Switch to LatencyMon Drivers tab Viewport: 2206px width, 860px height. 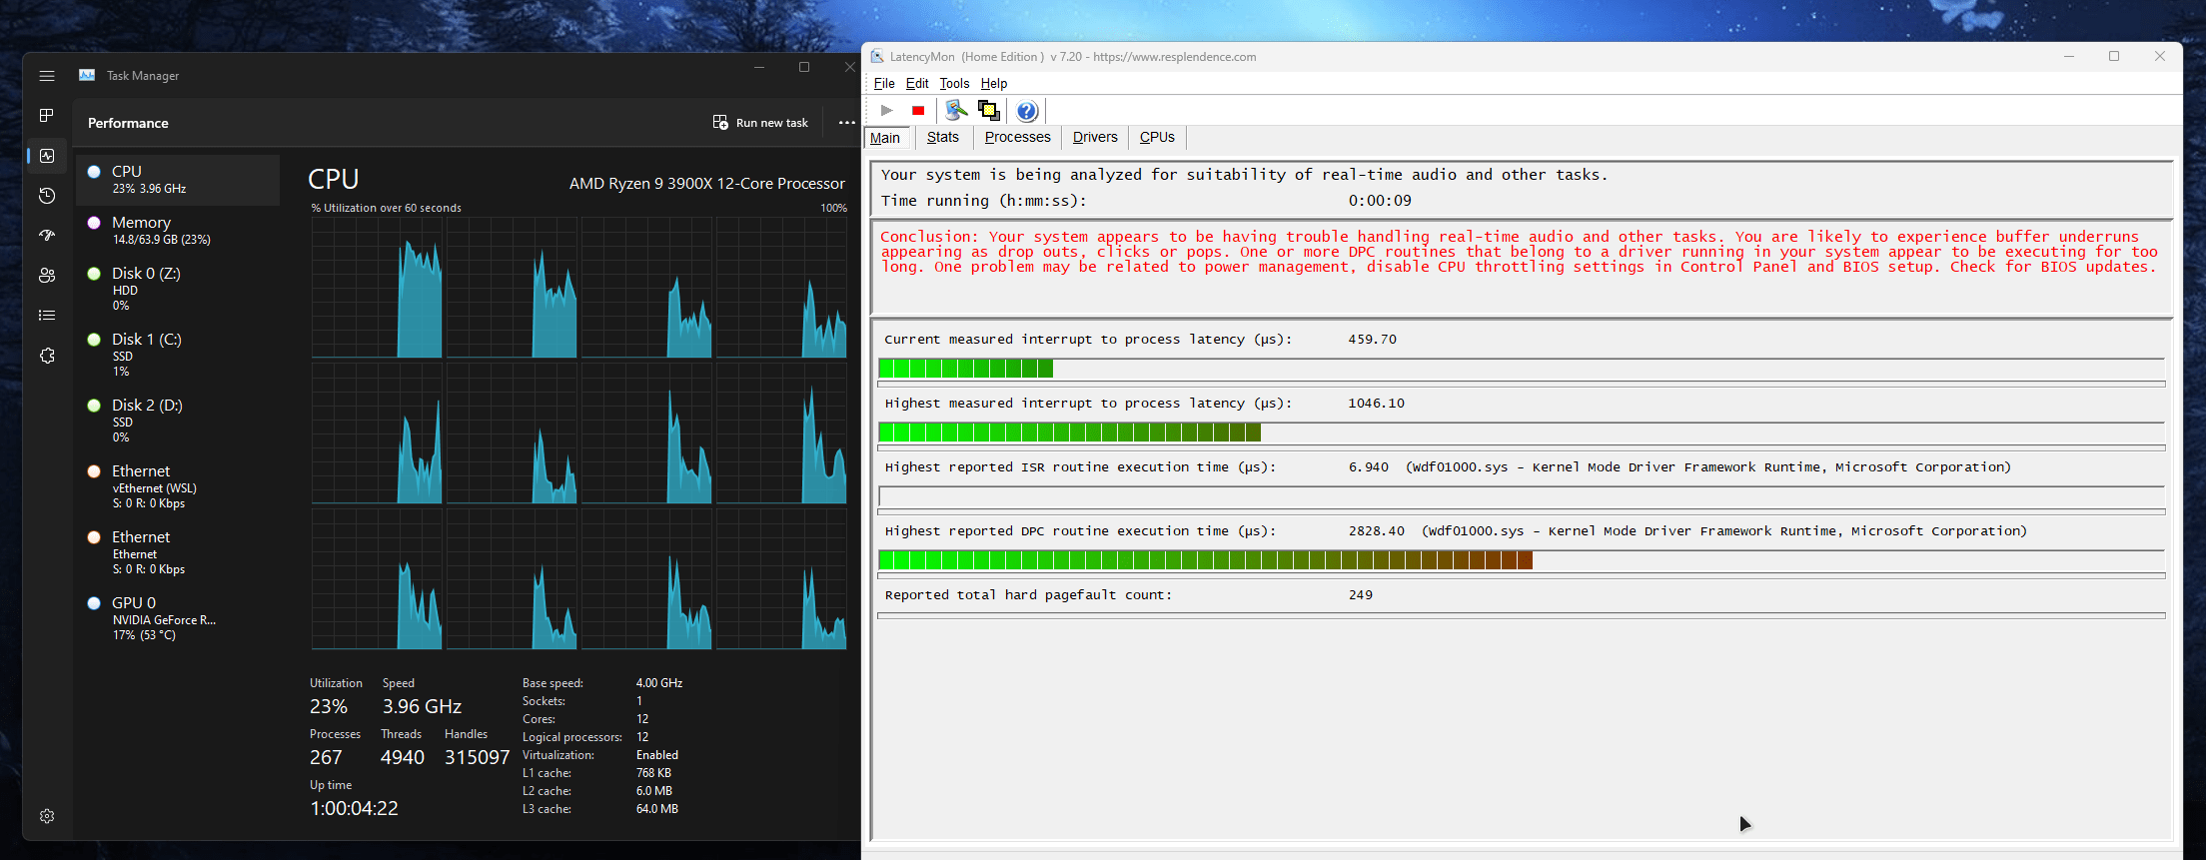pyautogui.click(x=1095, y=138)
